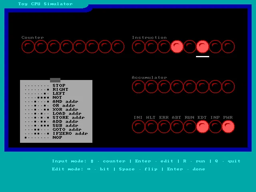This screenshot has width=256, height=192.
Task: Click the lit EDT status light
Action: (202, 127)
